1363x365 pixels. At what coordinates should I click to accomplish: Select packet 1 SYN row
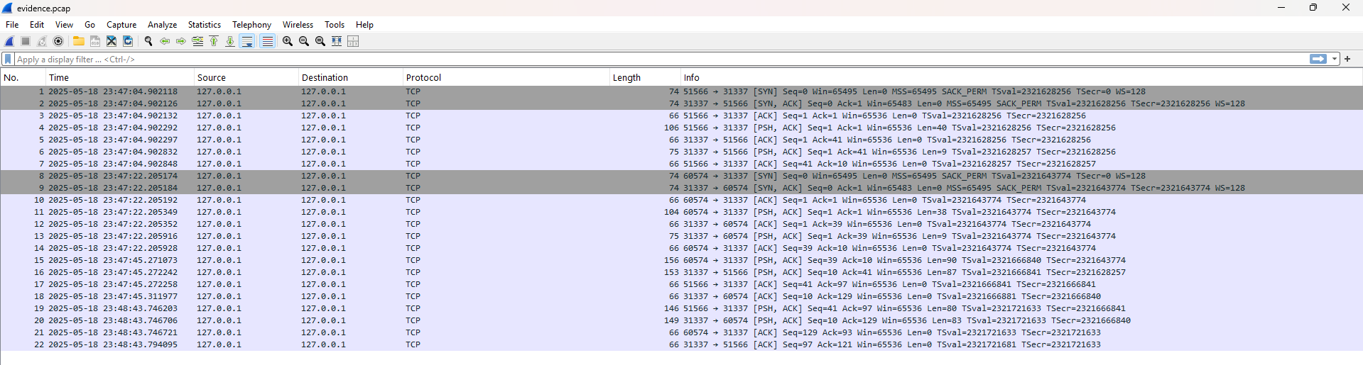click(x=681, y=91)
